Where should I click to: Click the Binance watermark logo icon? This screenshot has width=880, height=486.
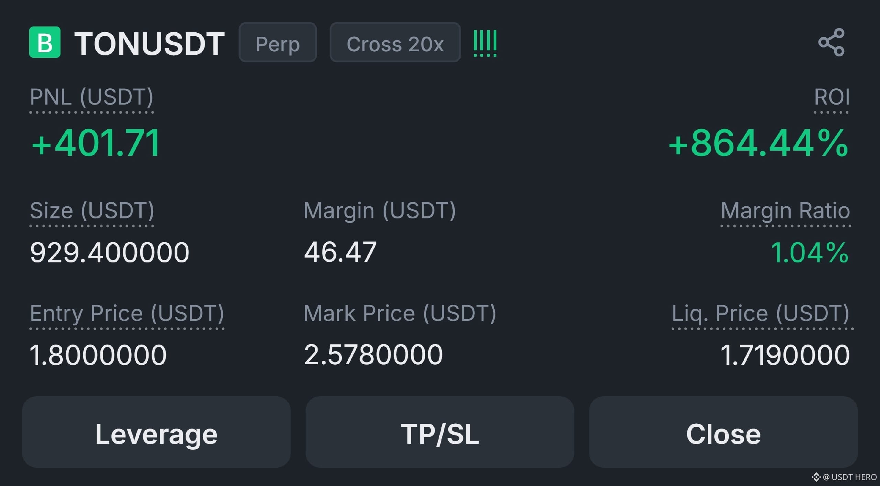click(816, 477)
